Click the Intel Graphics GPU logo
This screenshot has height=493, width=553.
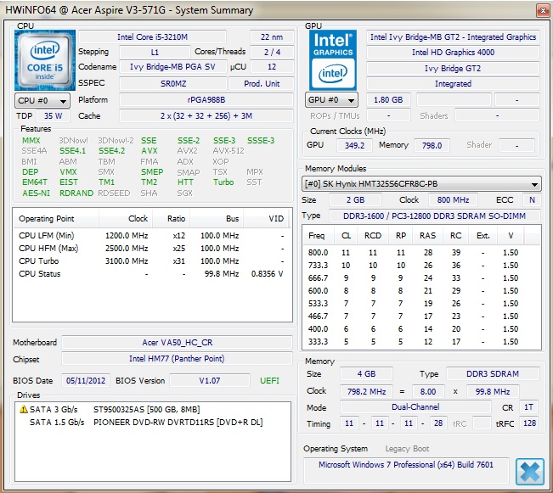tap(333, 60)
